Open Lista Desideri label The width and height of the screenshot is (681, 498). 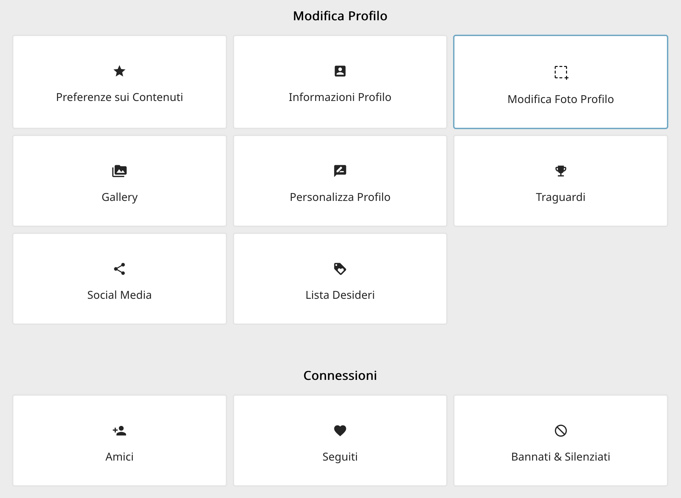tap(340, 295)
